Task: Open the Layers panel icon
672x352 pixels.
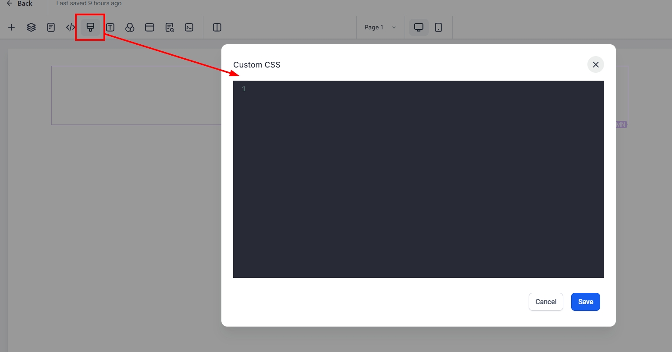Action: click(31, 27)
